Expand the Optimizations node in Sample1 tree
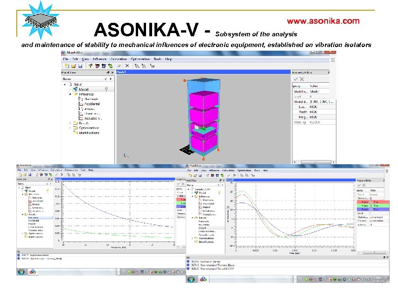This screenshot has height=302, width=398. pyautogui.click(x=192, y=238)
